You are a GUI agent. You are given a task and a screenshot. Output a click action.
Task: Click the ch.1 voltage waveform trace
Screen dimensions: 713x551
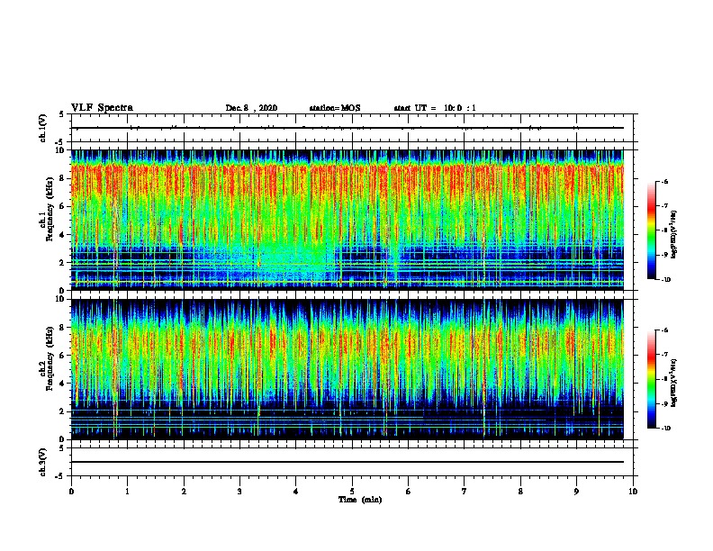pos(347,128)
